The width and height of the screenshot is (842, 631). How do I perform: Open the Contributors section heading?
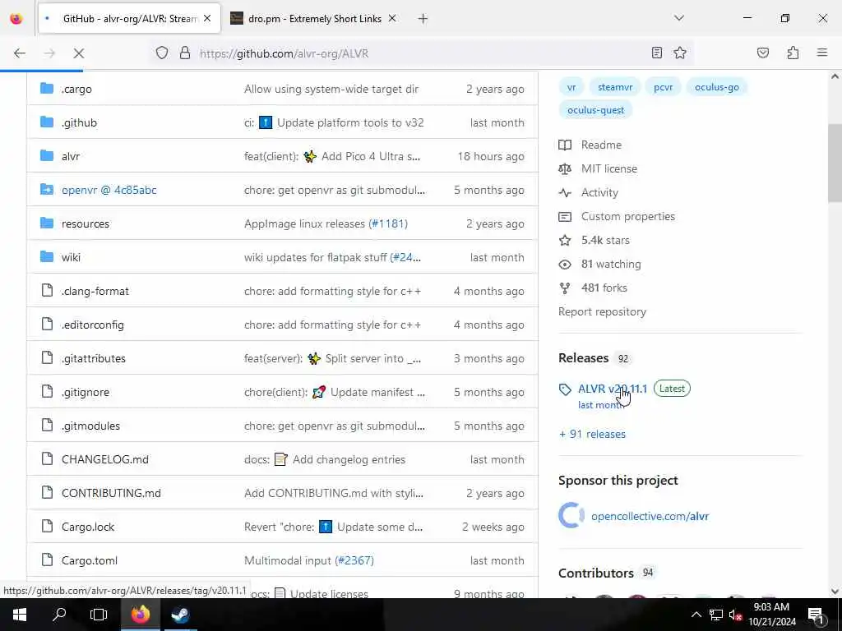coord(596,573)
